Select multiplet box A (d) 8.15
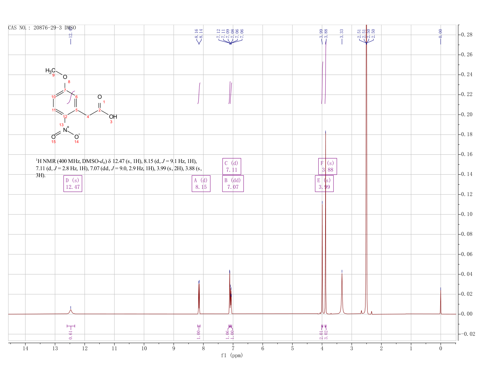The height and width of the screenshot is (384, 497). coord(201,183)
